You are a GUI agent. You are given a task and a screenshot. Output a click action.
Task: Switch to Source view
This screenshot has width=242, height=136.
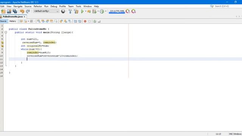3,21
